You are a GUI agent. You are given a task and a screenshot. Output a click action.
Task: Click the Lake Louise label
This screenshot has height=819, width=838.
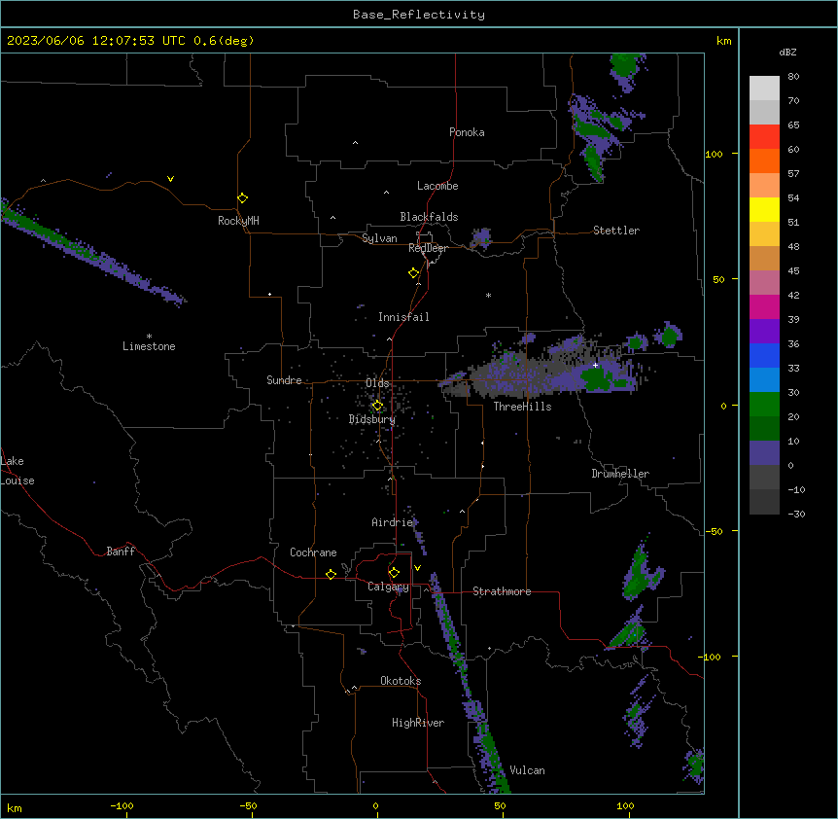pos(17,471)
